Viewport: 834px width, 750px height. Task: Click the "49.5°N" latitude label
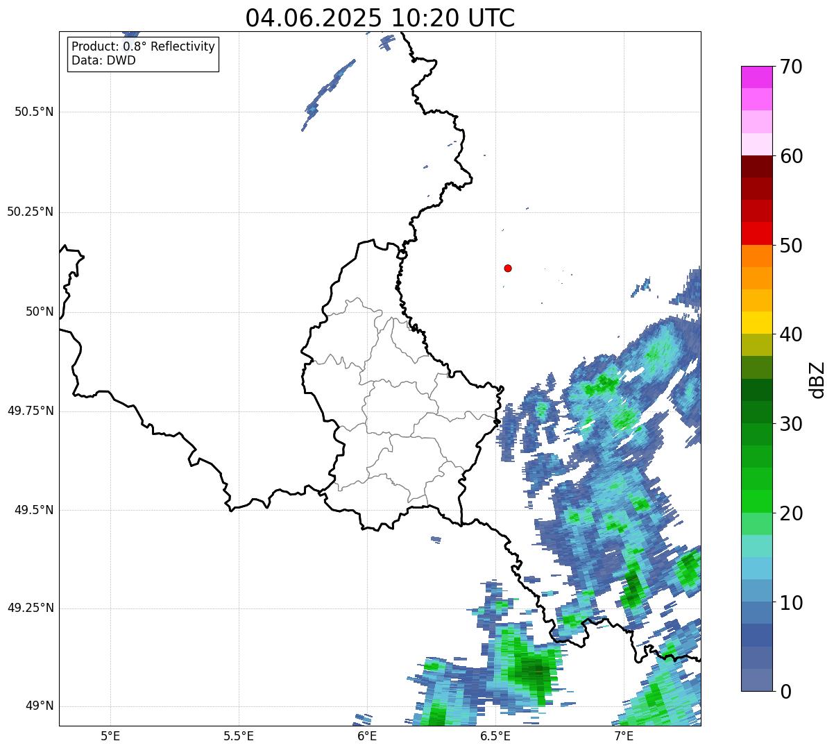pyautogui.click(x=34, y=510)
